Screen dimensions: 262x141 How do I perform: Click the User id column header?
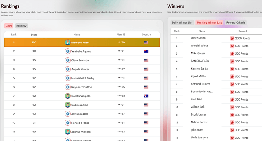pyautogui.click(x=121, y=34)
